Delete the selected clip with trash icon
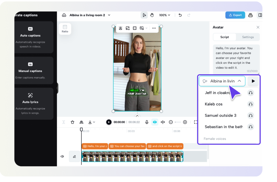This screenshot has width=277, height=182. pos(72,122)
